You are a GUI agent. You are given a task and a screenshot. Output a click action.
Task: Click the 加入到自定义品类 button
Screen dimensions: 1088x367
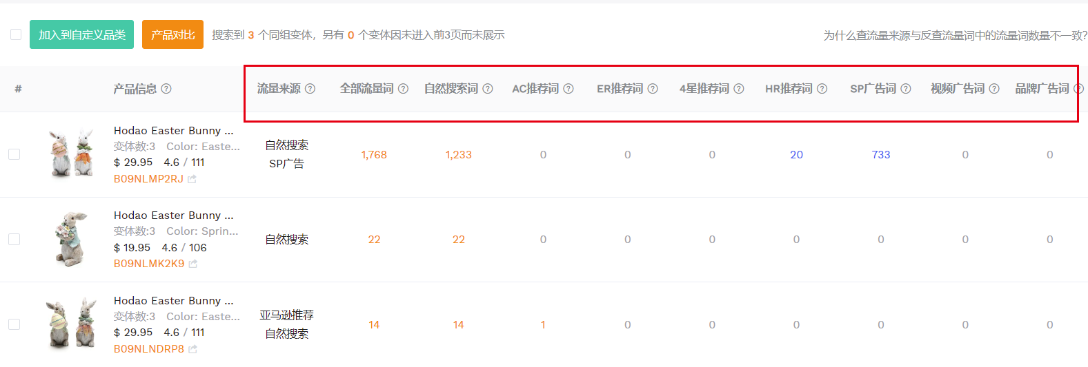82,34
